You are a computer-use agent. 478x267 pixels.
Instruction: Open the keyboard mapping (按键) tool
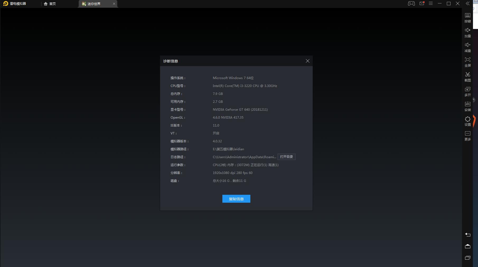tap(467, 17)
